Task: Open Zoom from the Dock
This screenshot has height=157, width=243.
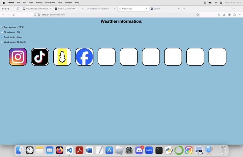Action: [149, 150]
